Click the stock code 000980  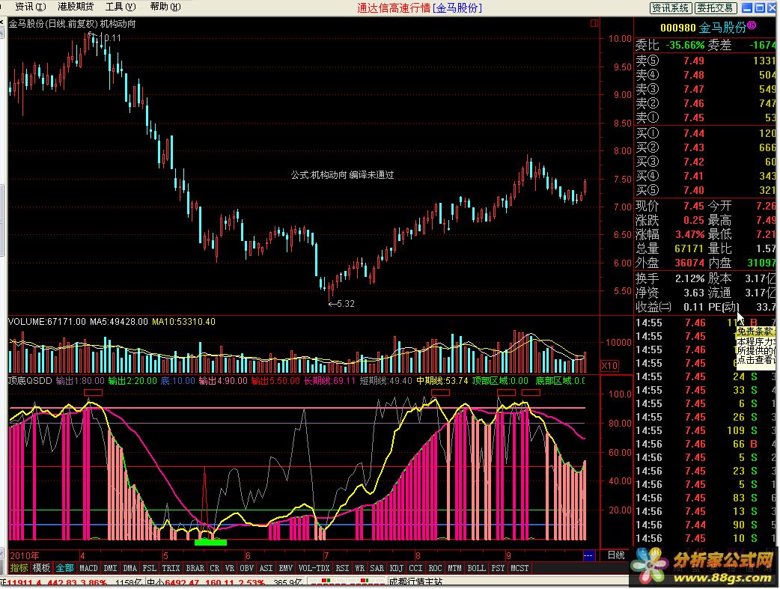(678, 28)
